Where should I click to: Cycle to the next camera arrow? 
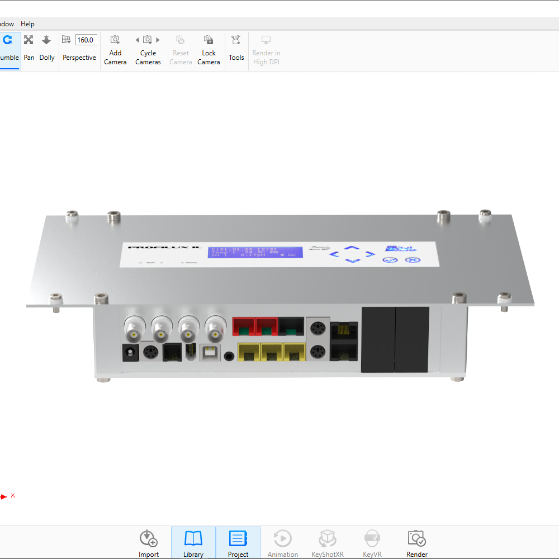pyautogui.click(x=158, y=40)
